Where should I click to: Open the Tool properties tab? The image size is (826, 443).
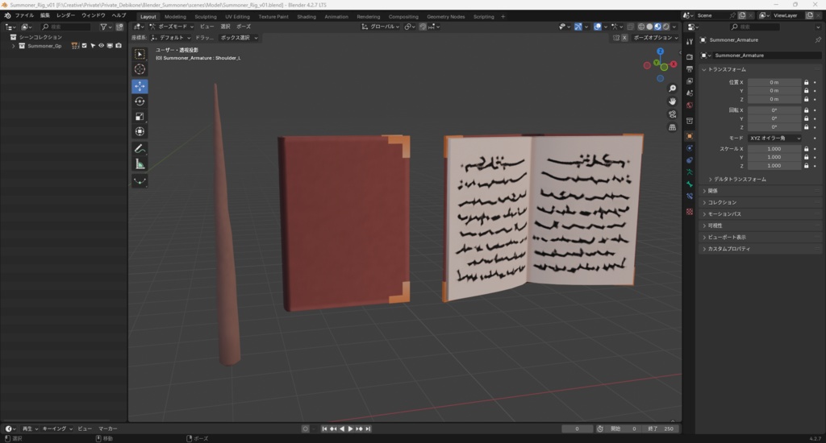pos(690,42)
